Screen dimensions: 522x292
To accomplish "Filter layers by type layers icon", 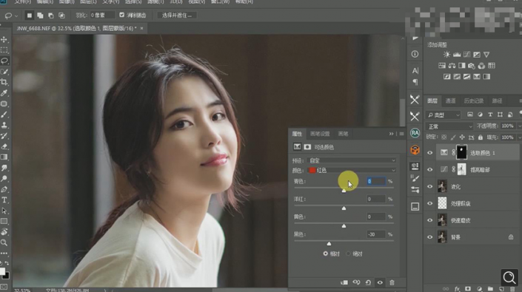I will tap(490, 115).
